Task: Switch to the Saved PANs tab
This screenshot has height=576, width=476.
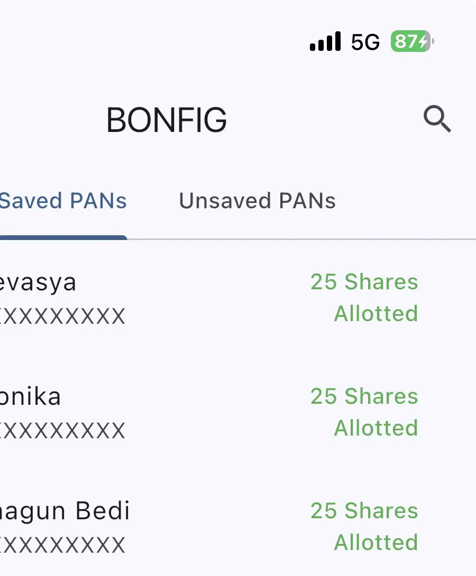Action: pos(63,201)
